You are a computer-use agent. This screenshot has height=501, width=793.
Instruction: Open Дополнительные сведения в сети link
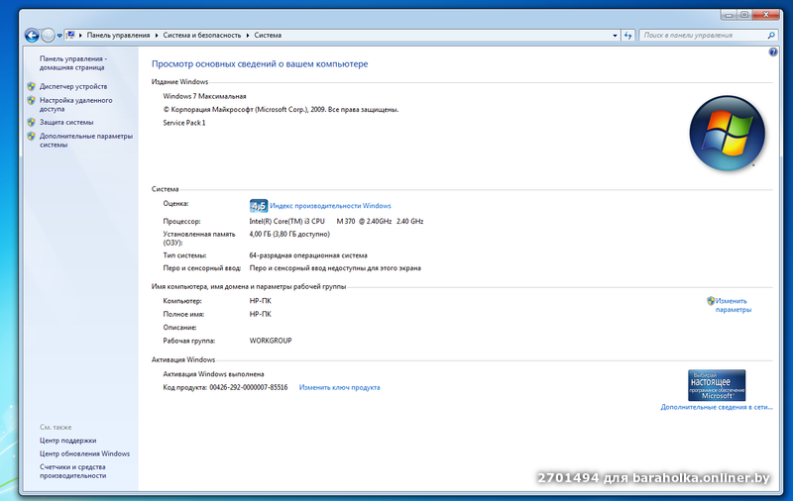[717, 407]
